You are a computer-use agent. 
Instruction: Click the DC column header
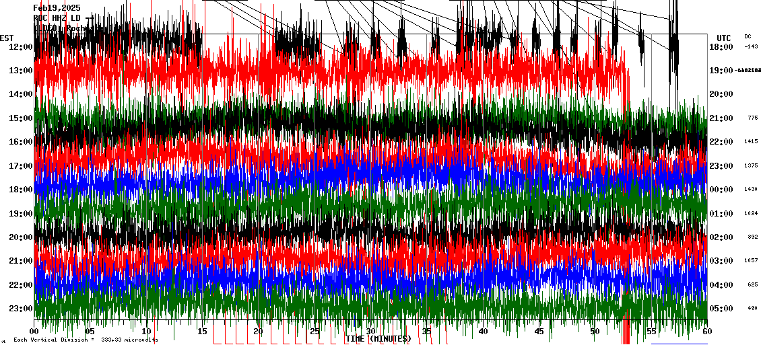748,36
